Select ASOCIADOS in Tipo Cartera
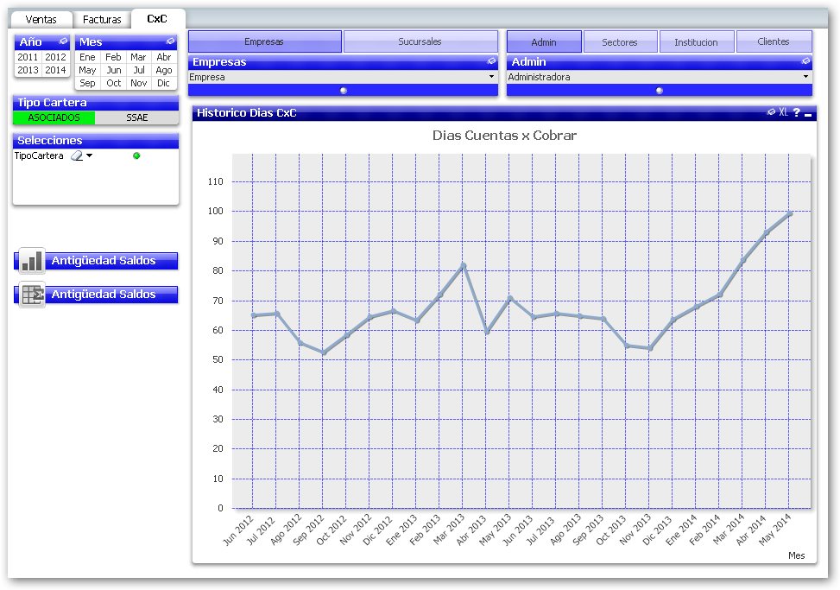 pyautogui.click(x=54, y=117)
